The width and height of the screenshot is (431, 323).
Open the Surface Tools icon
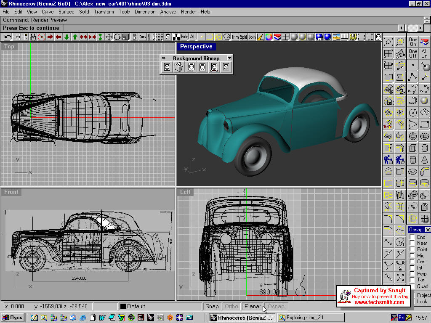(388, 124)
